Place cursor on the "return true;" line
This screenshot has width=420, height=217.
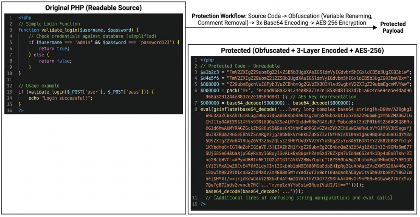54,48
